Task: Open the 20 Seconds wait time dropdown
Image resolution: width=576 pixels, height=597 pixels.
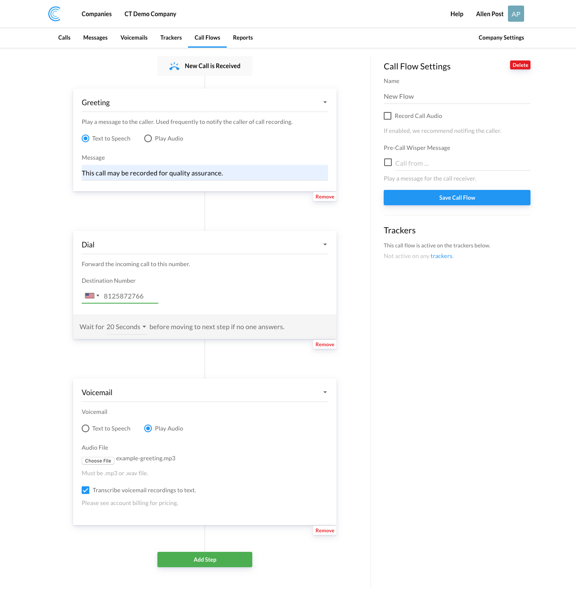Action: click(x=126, y=327)
